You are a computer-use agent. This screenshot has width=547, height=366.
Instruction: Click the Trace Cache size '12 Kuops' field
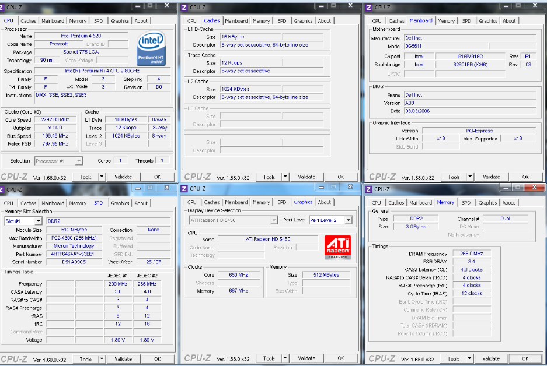point(250,63)
